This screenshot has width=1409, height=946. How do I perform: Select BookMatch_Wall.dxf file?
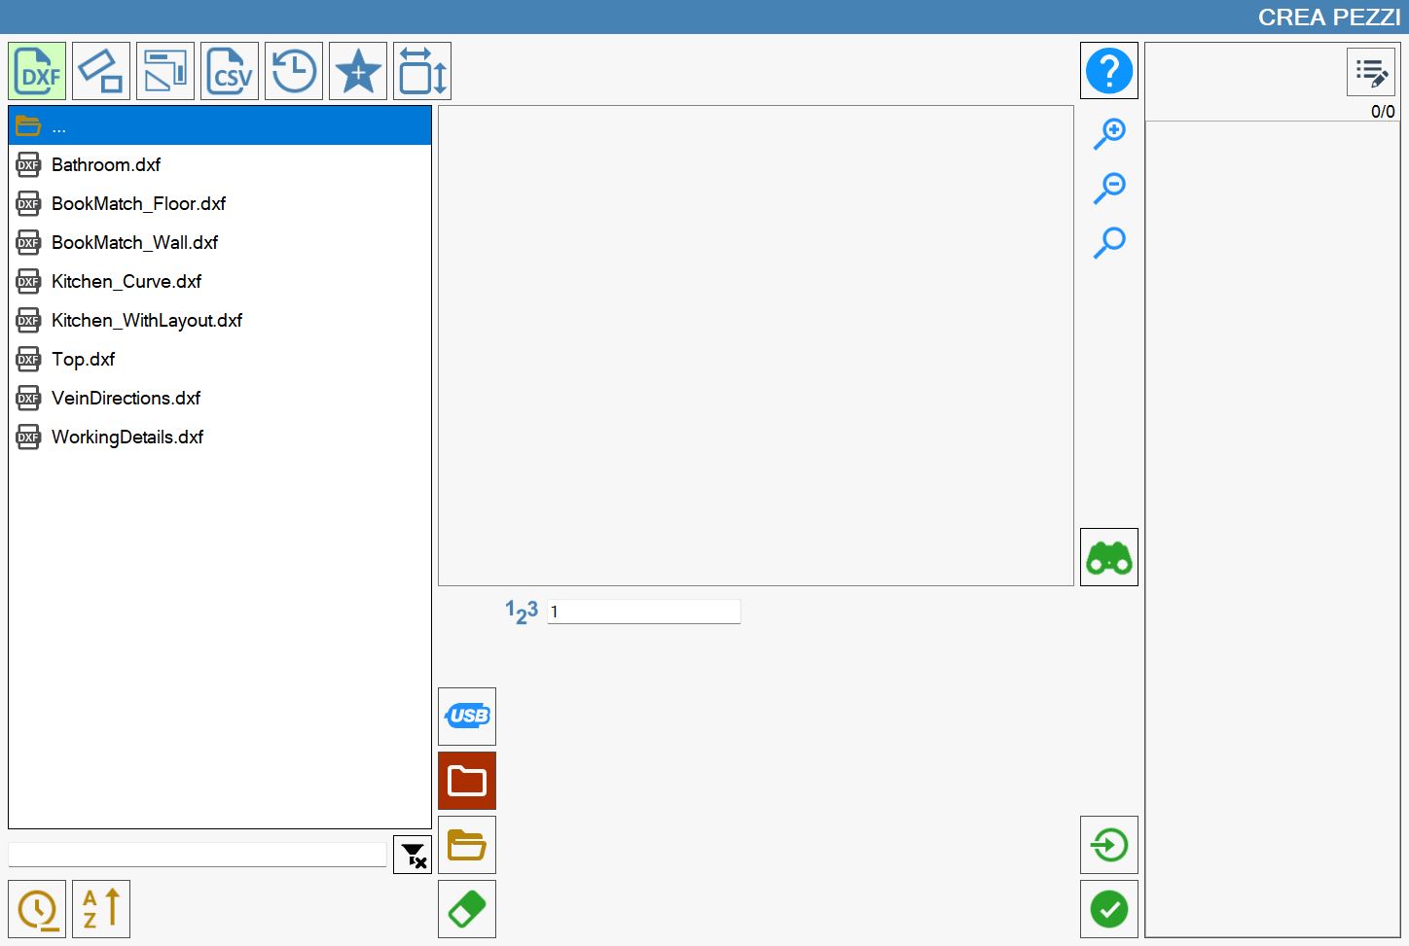click(220, 242)
